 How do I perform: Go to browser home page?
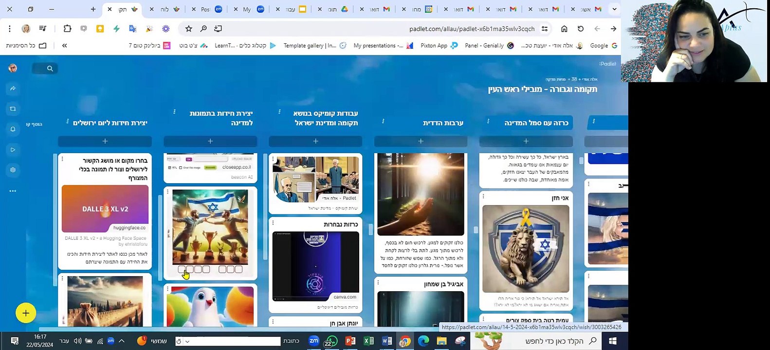point(564,29)
